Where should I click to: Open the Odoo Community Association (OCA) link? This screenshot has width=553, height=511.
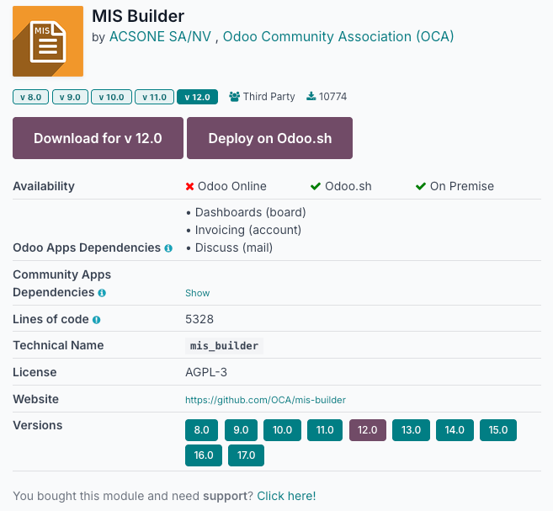[x=338, y=37]
